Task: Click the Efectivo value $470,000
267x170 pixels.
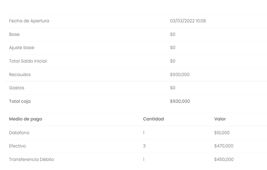Action: tap(224, 146)
